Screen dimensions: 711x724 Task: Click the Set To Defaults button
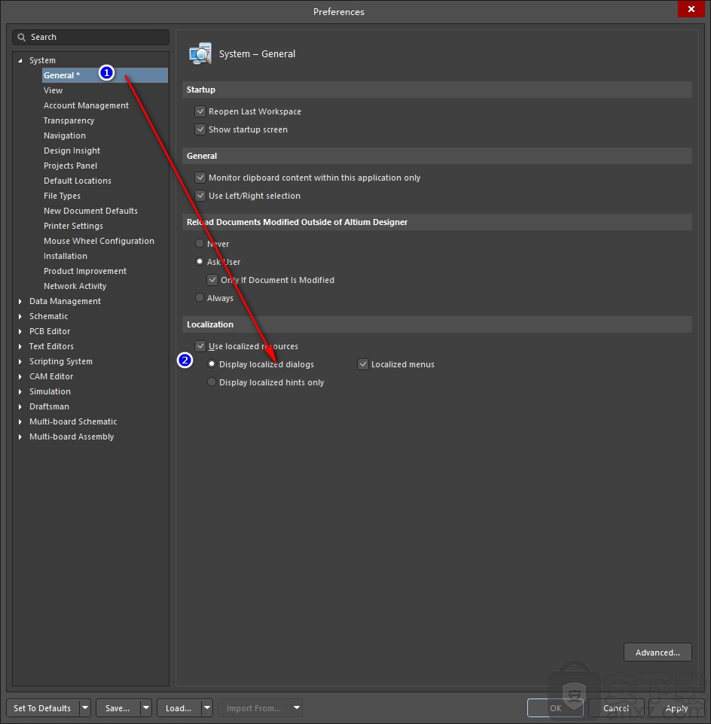[42, 708]
